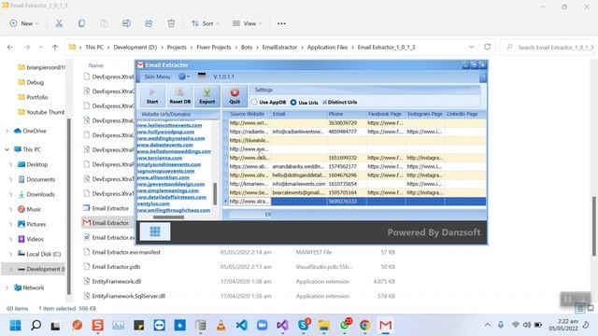Image resolution: width=598 pixels, height=336 pixels.
Task: Open the simplysunshineevents.com link
Action: tap(169, 164)
